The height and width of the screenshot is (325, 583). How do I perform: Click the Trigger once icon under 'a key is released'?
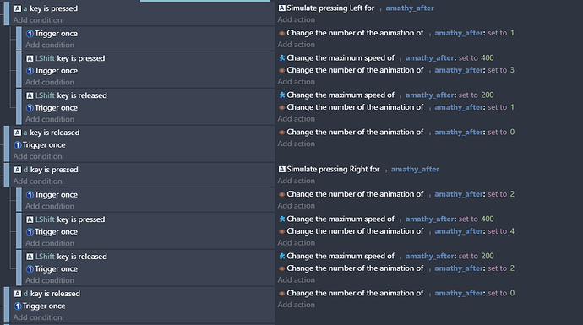[18, 145]
